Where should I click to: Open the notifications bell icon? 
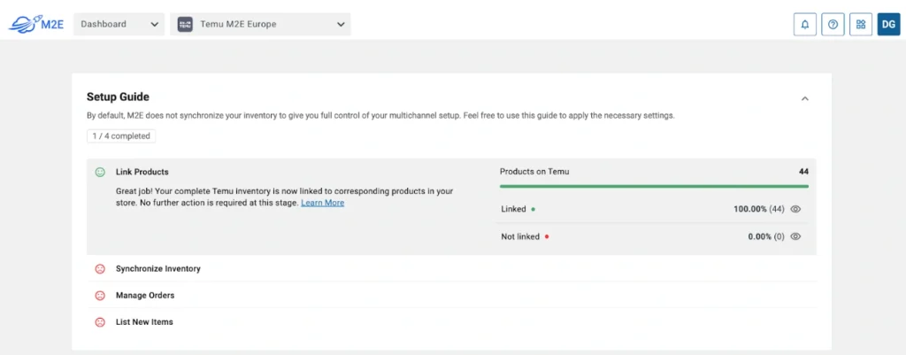tap(804, 25)
